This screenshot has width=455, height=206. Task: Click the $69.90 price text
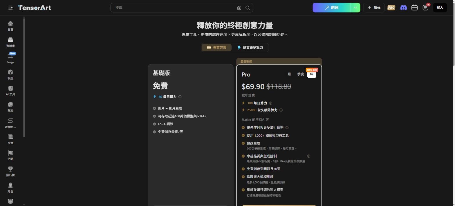[x=253, y=86]
